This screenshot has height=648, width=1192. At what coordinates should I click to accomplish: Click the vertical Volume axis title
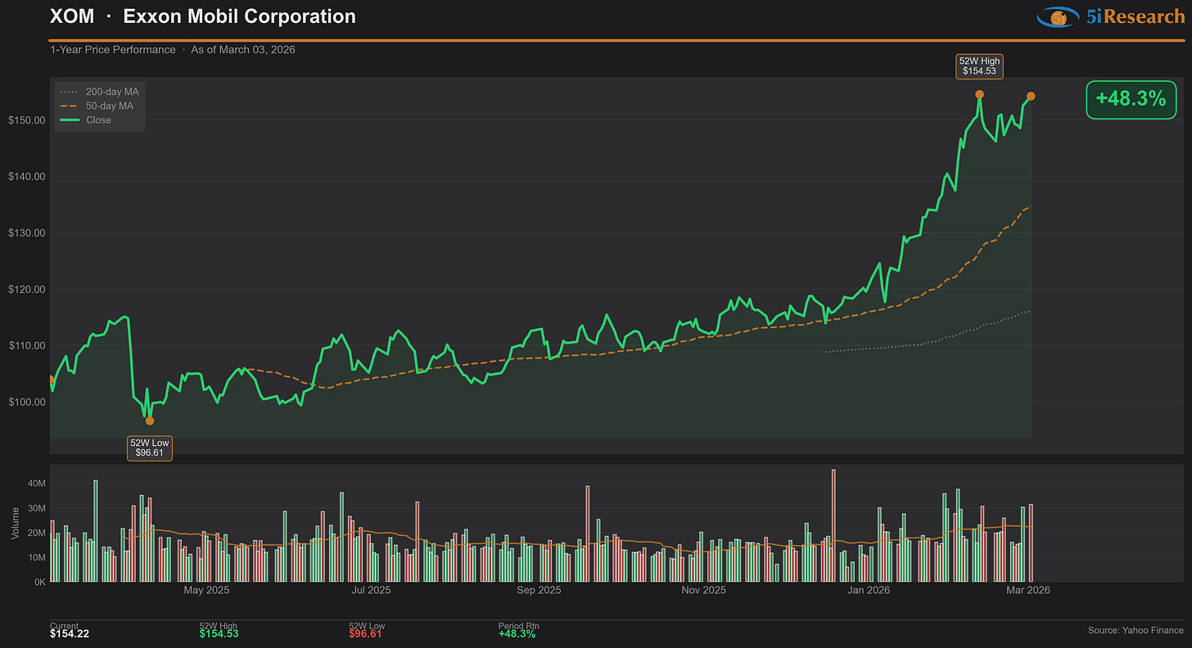click(15, 524)
